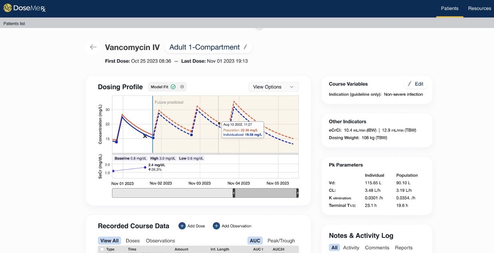The width and height of the screenshot is (494, 253).
Task: Click the black X observation marker on chart
Action: 145,136
